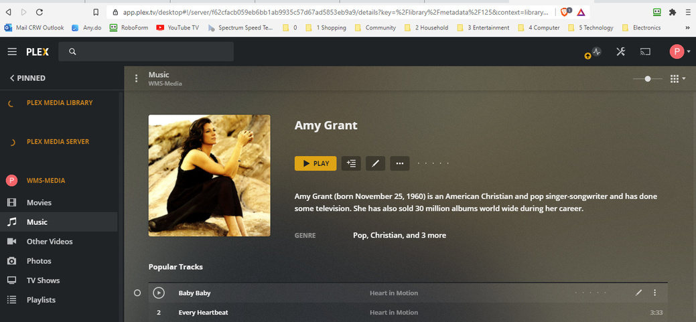The width and height of the screenshot is (696, 322).
Task: Click the Baby Baby track title
Action: tap(194, 293)
